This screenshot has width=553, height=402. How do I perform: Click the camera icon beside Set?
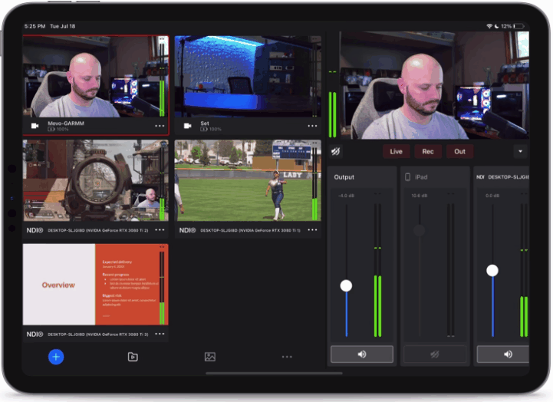[x=188, y=126]
